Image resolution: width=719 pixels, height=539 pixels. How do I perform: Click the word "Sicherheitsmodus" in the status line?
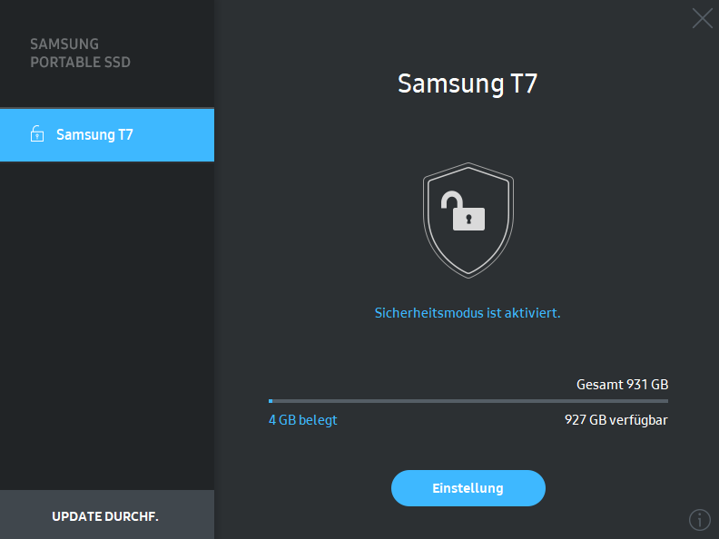pyautogui.click(x=428, y=312)
